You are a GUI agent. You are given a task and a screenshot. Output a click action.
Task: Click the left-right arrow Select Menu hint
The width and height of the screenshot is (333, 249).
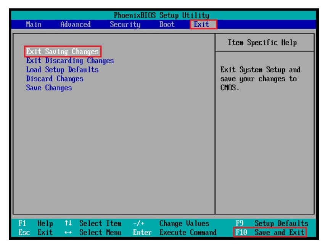pos(93,233)
